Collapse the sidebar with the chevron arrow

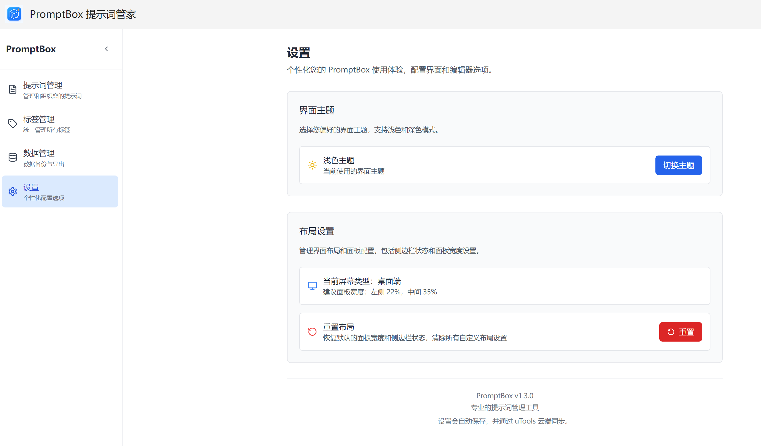(106, 49)
